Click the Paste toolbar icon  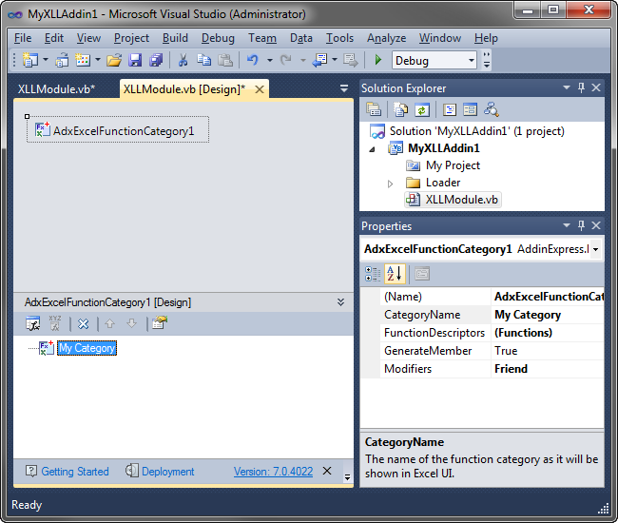pos(225,60)
